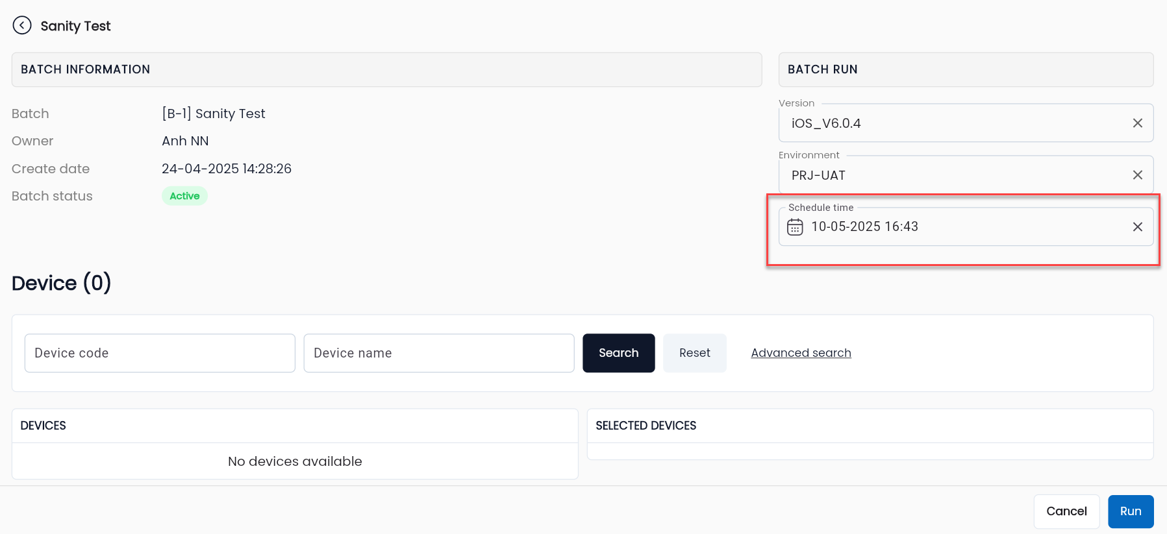Select the '[B-1] Sanity Test' batch value

coord(214,114)
